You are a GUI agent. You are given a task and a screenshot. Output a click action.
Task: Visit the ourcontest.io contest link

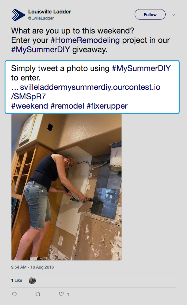(x=86, y=91)
